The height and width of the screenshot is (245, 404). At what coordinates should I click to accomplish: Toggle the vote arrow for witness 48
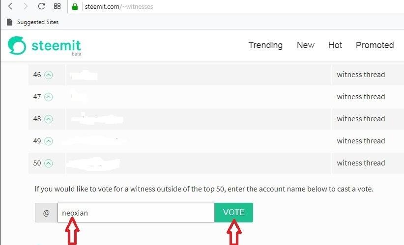pyautogui.click(x=48, y=119)
